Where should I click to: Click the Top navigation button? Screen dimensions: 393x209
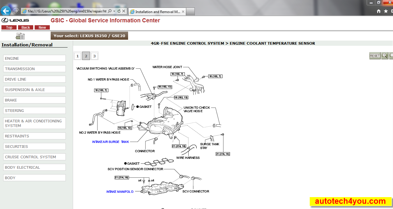[9, 27]
